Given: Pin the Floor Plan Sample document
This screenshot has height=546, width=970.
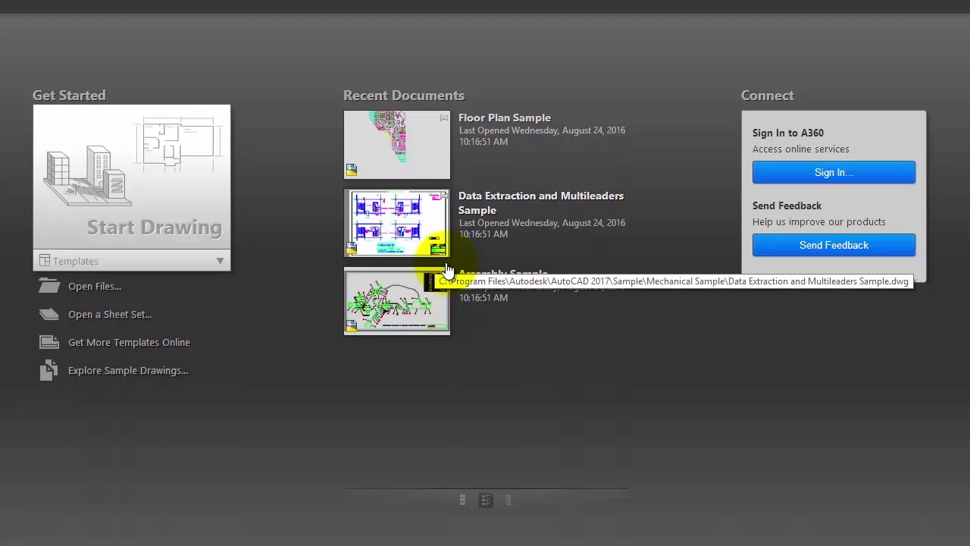Looking at the screenshot, I should 444,118.
